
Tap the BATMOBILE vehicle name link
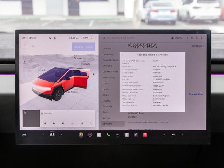tap(198, 46)
